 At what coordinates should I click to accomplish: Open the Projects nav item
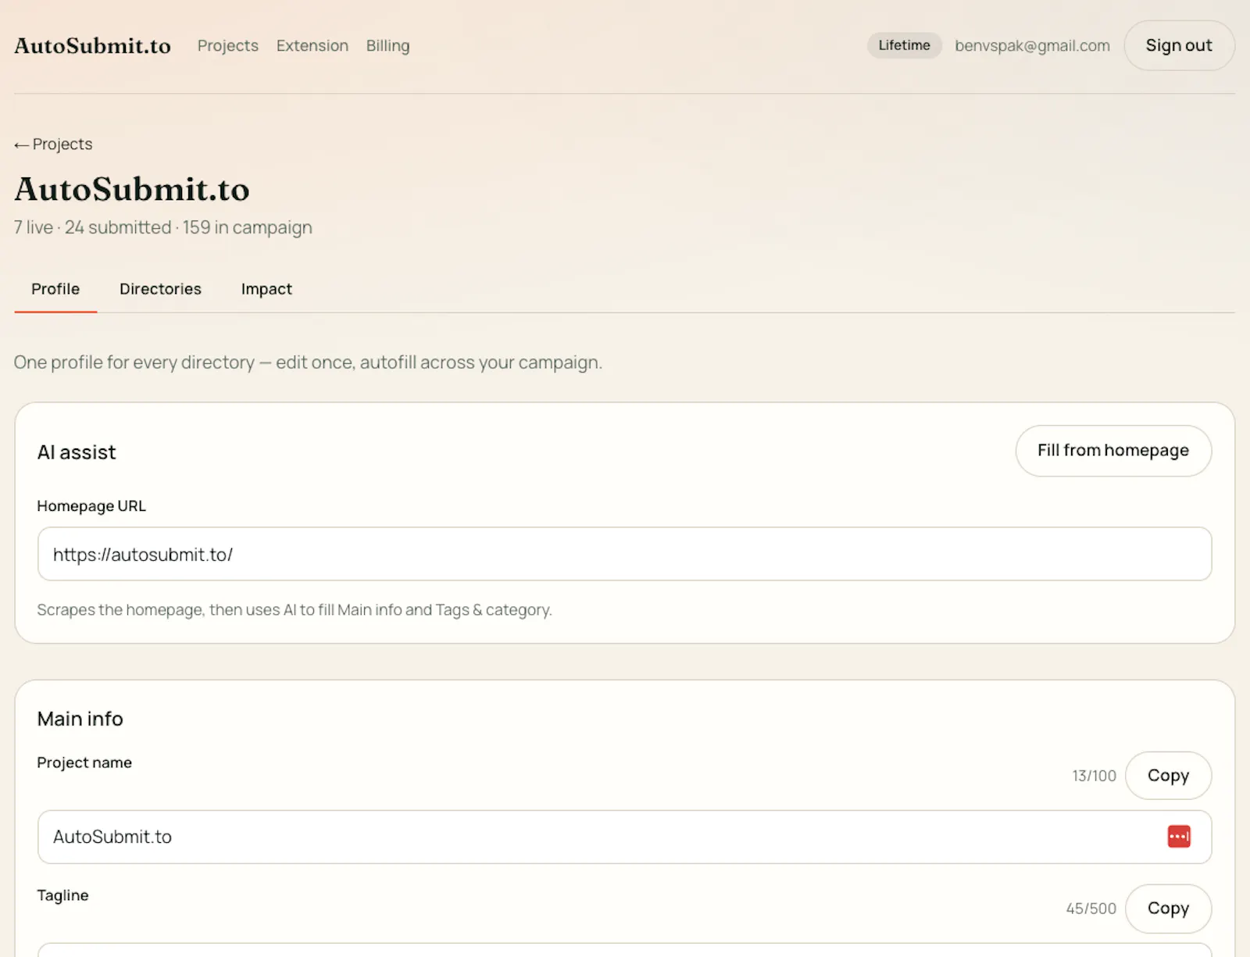(x=227, y=46)
